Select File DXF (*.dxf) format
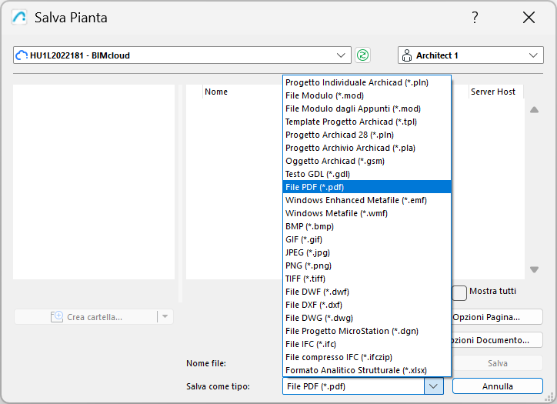Image resolution: width=557 pixels, height=404 pixels. [367, 305]
